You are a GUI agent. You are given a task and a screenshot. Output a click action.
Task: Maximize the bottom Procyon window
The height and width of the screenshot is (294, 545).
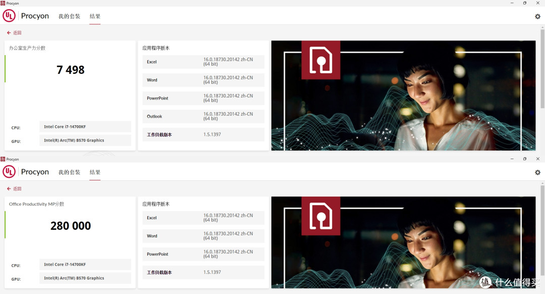[x=524, y=159]
